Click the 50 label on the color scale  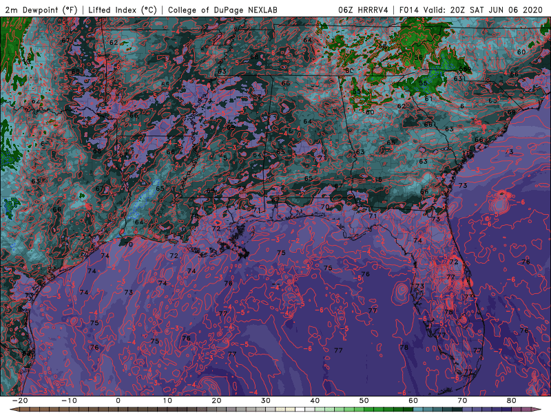point(364,401)
